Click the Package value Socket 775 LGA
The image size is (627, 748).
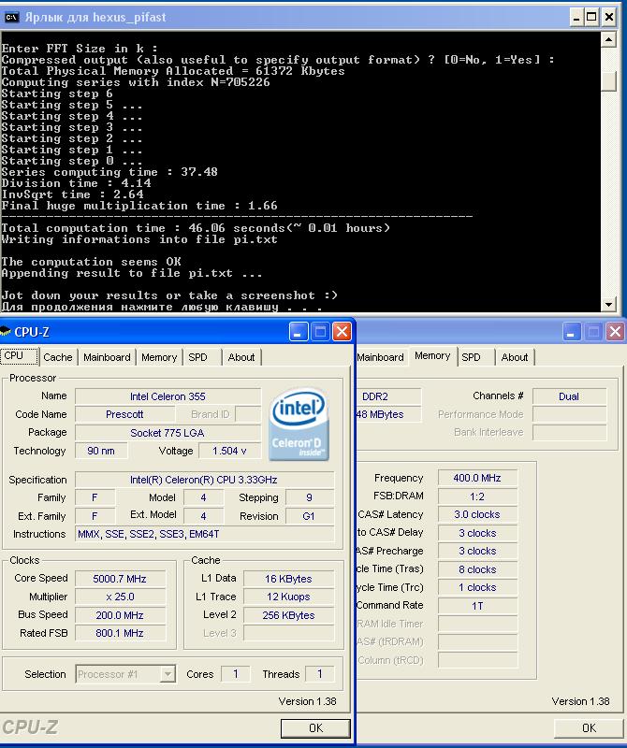pos(168,433)
